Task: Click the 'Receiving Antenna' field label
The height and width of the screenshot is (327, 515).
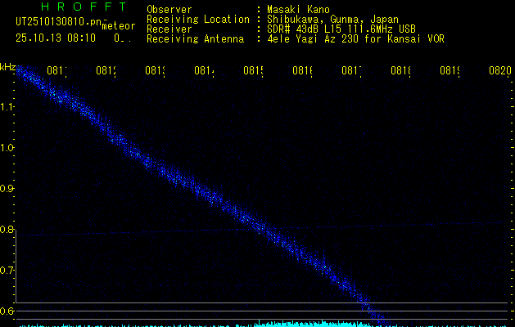Action: (195, 38)
